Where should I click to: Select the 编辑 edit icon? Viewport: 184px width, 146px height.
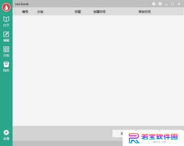(x=6, y=36)
